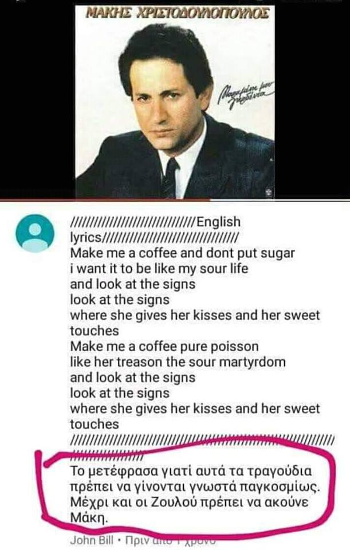
Task: Click the 'Μέχρι και οι Ζουλού' sentence
Action: pyautogui.click(x=190, y=502)
